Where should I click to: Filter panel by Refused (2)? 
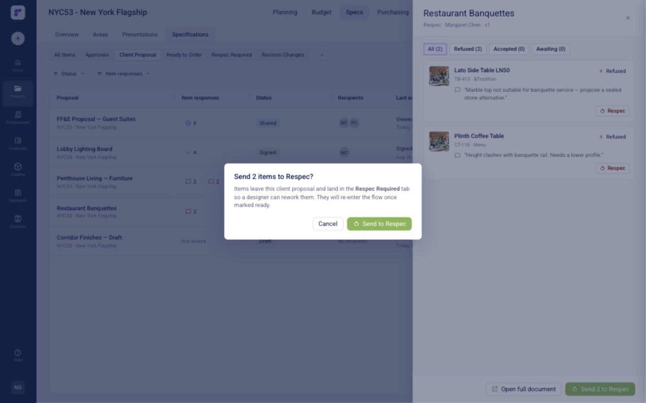468,49
